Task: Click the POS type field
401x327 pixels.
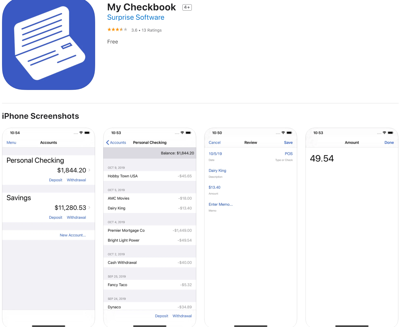Action: point(289,154)
